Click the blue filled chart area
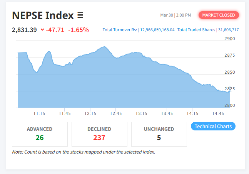Image resolution: width=249 pixels, height=174 pixels. point(115,85)
